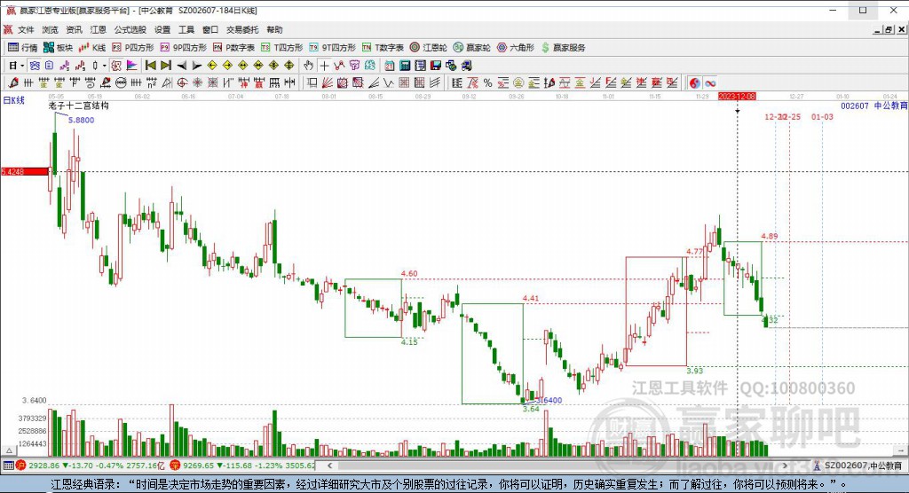
Task: Open the T数字表 number table
Action: pyautogui.click(x=383, y=48)
